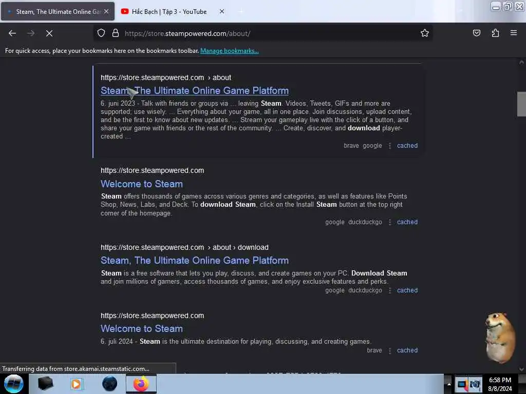The image size is (526, 394).
Task: Bookmark this page with the star
Action: (x=425, y=33)
